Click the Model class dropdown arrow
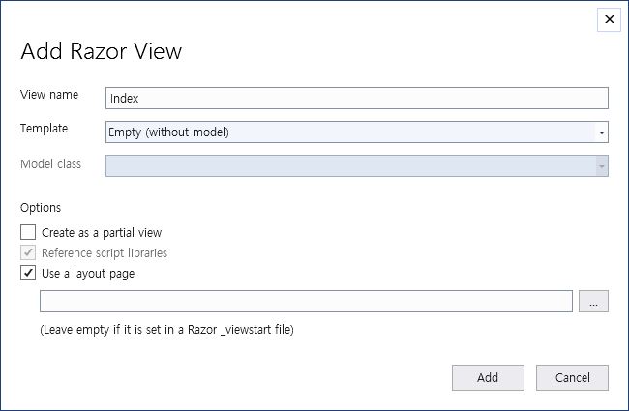 601,166
